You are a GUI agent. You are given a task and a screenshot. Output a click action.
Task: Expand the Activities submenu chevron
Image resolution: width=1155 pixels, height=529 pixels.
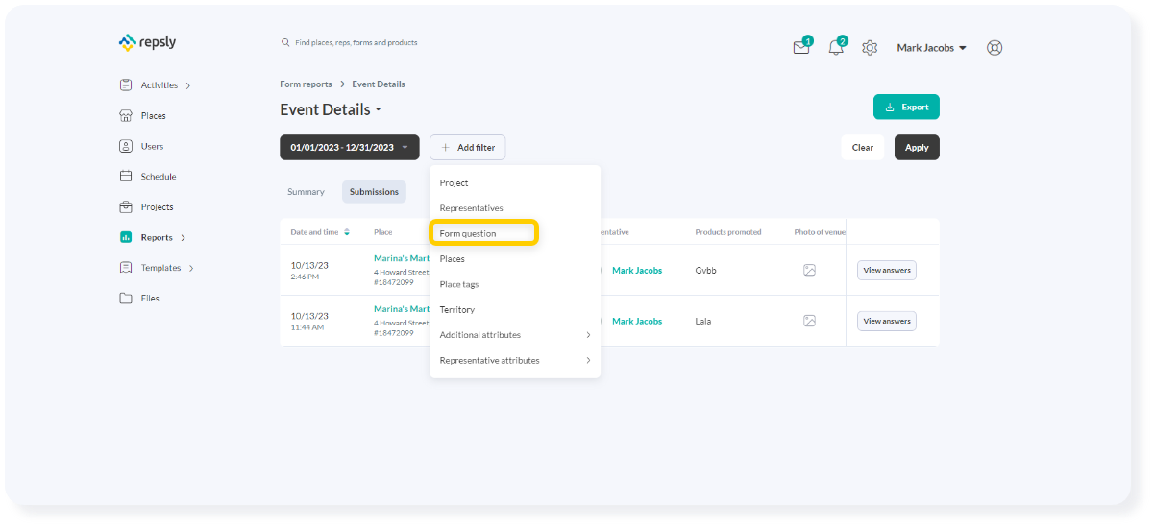188,85
